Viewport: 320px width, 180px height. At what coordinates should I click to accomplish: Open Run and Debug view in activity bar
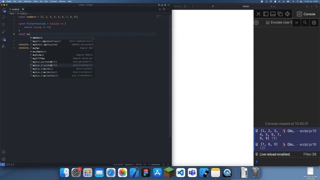(x=4, y=31)
